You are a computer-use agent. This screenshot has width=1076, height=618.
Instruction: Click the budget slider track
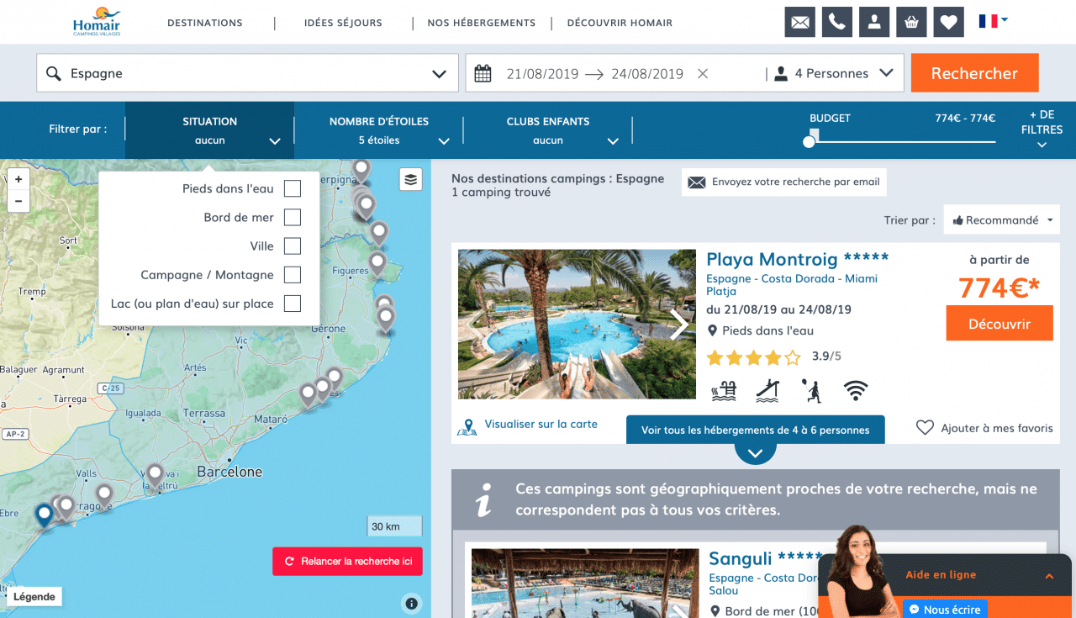(902, 141)
